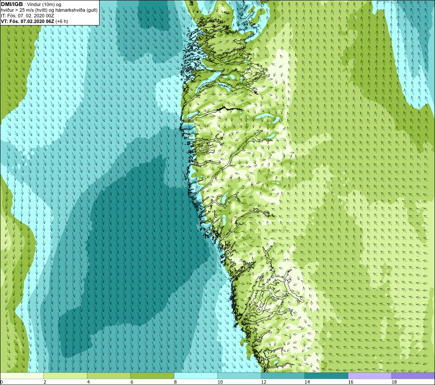Select the light green 2–4 m/s legend swatch
Viewport: 435px width, 385px height.
(x=65, y=376)
